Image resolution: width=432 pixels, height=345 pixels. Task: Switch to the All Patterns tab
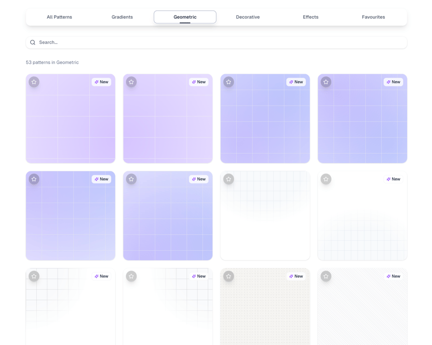pyautogui.click(x=59, y=17)
